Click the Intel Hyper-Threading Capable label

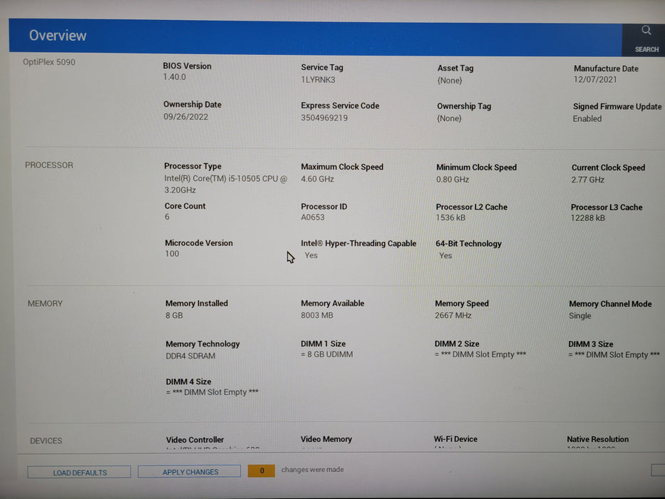(359, 243)
